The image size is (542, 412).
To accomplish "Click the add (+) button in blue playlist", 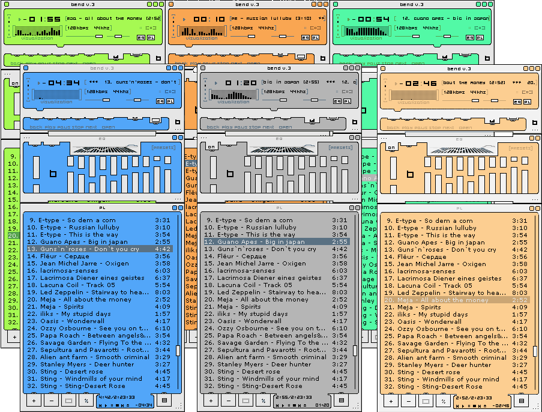I will click(x=34, y=401).
